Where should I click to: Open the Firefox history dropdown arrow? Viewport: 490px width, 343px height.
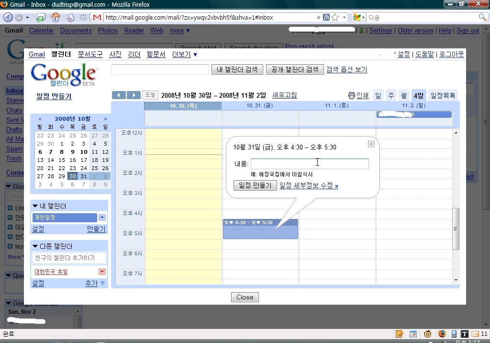(27, 18)
